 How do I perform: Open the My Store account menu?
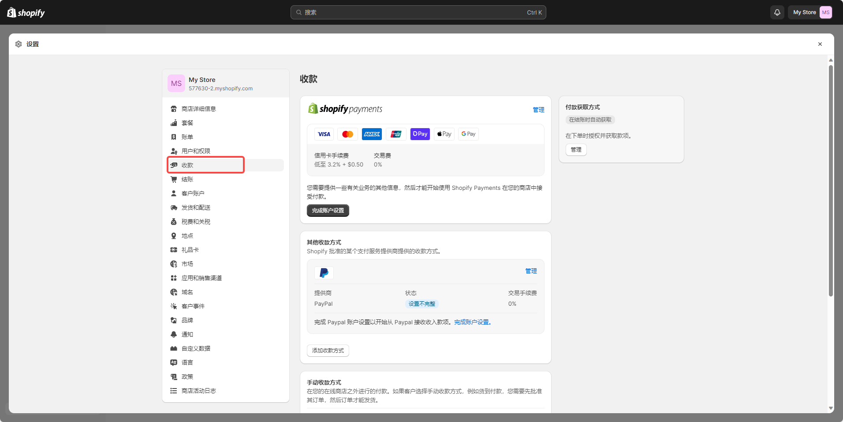(x=810, y=12)
